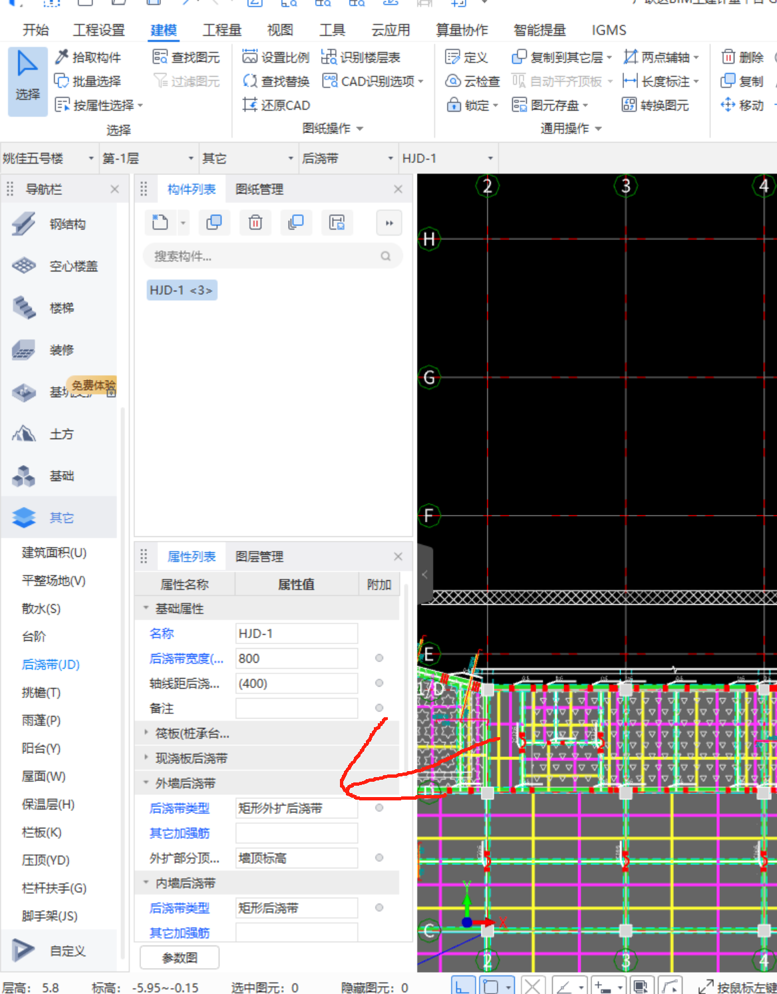Collapse 基础属性 section
This screenshot has width=777, height=994.
point(146,608)
